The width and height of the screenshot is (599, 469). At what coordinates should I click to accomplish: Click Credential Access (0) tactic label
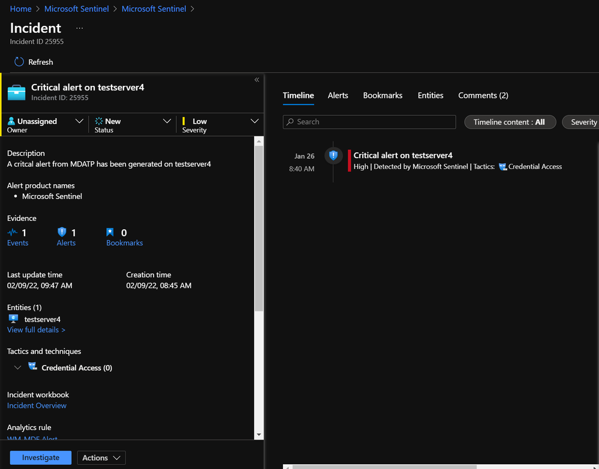coord(77,368)
